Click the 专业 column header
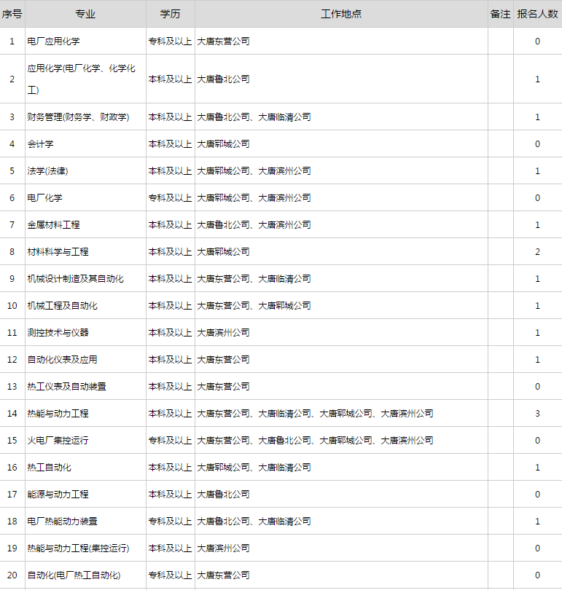 tap(85, 14)
